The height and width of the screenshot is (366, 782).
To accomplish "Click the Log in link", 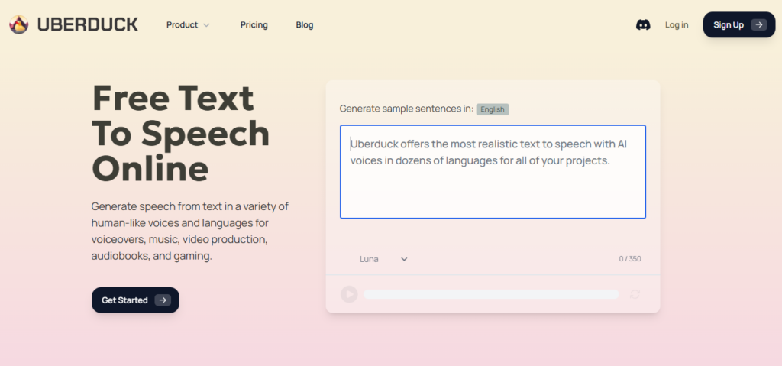I will pos(677,25).
